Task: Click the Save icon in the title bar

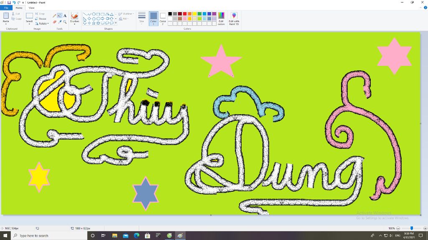Action: [x=9, y=2]
